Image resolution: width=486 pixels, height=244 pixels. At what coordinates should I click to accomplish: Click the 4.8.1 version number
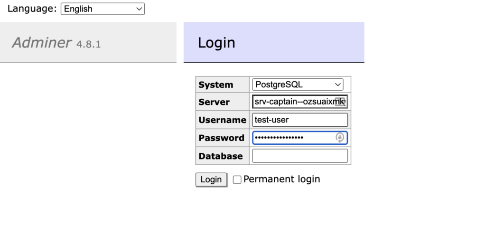click(88, 44)
